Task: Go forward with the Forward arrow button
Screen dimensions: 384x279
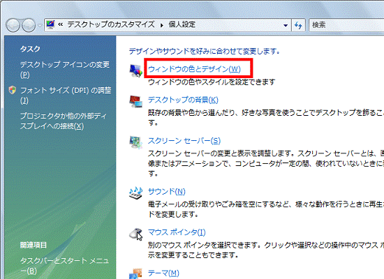Action: (x=29, y=25)
